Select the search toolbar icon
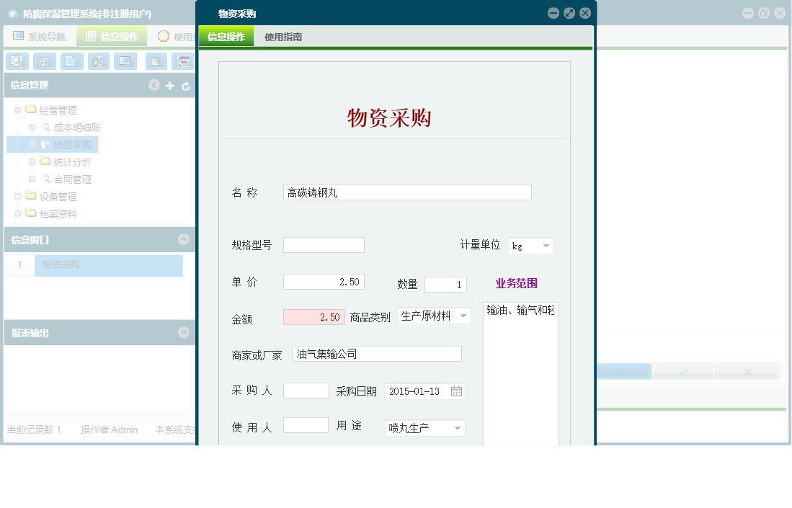Screen dimensions: 792x508 coord(17,61)
